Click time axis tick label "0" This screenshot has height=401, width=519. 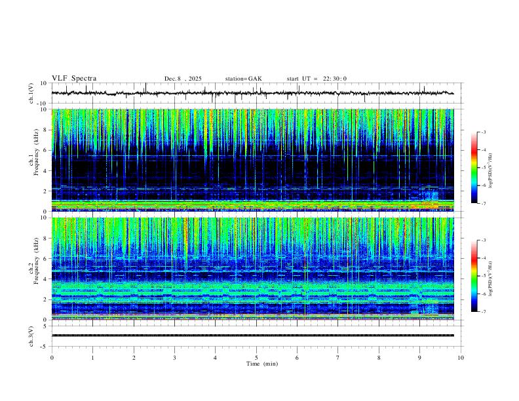pos(52,358)
